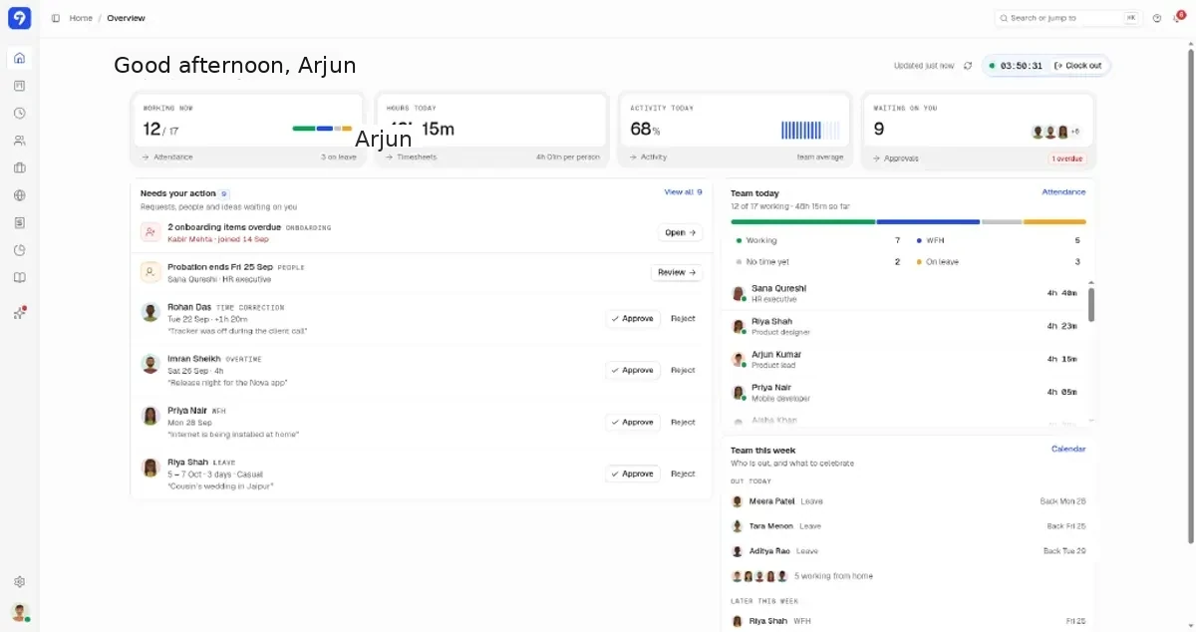Open the globe icon in the sidebar
Image resolution: width=1196 pixels, height=632 pixels.
[19, 195]
